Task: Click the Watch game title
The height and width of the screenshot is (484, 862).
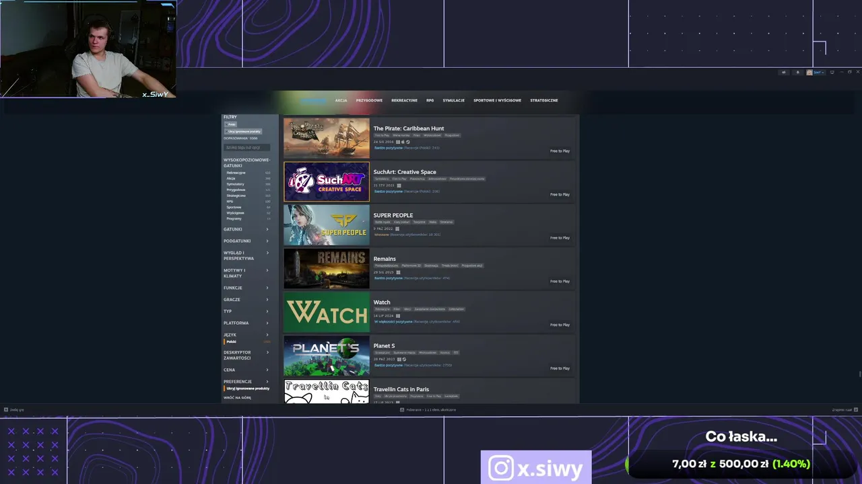Action: 382,302
